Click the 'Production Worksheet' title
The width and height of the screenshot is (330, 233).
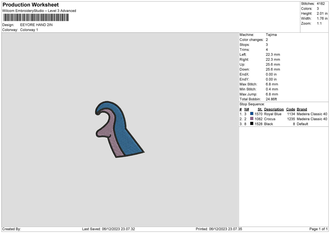click(x=31, y=5)
